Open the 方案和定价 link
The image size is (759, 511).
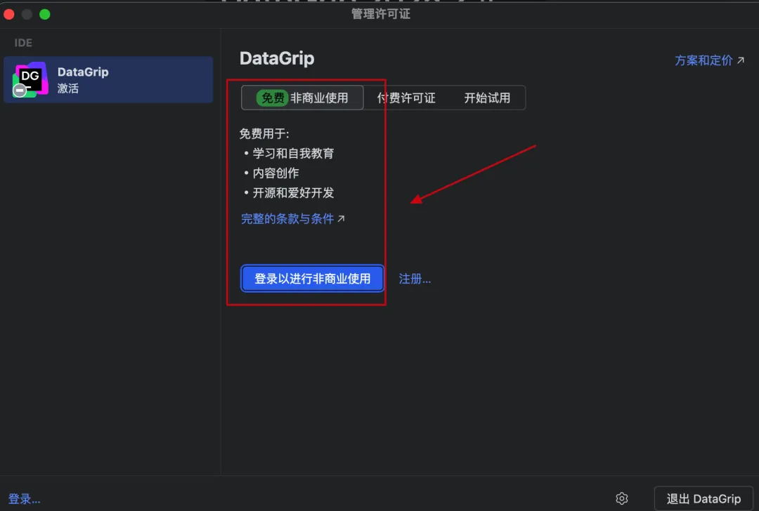[x=703, y=60]
